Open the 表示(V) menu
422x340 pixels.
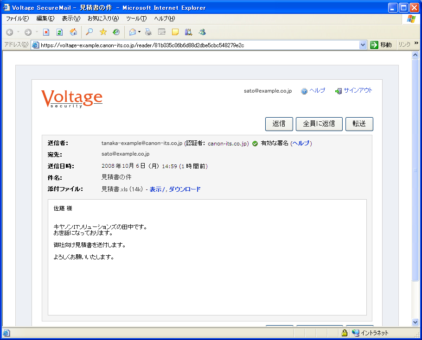[x=71, y=19]
